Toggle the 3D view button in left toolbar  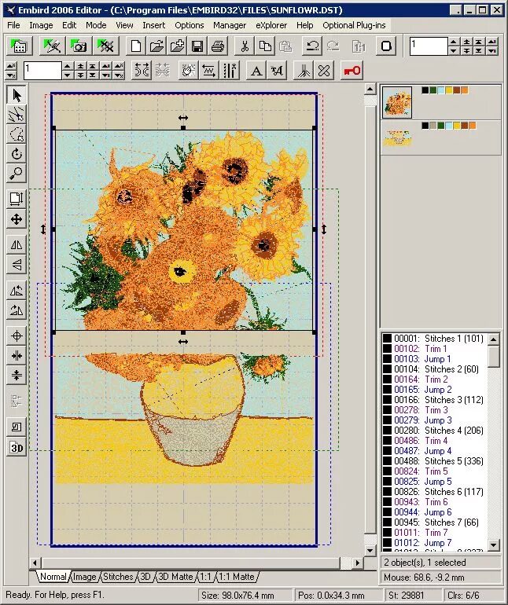[17, 448]
